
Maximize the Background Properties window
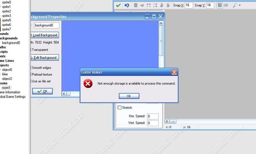click(154, 16)
